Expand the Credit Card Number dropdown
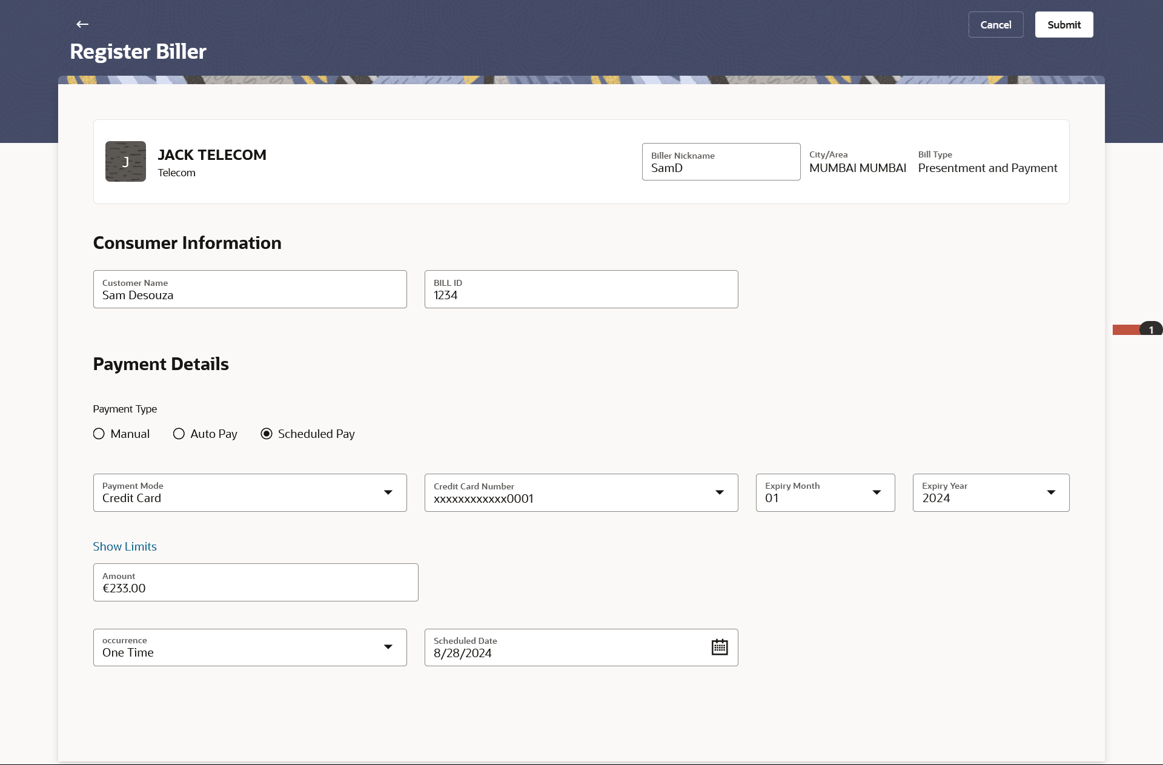Image resolution: width=1163 pixels, height=765 pixels. click(x=719, y=492)
